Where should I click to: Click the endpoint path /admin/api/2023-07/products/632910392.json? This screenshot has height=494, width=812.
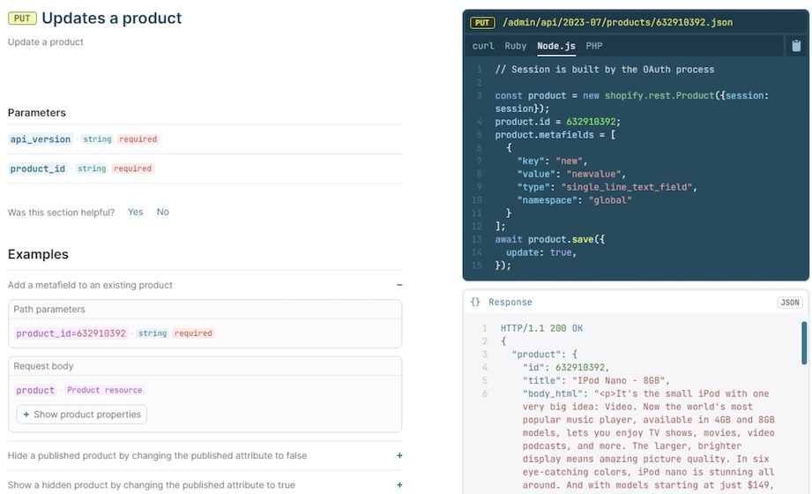coord(617,22)
